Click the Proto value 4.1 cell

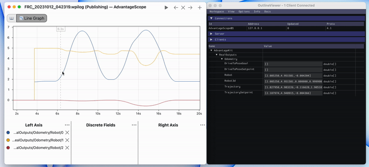tap(329, 28)
